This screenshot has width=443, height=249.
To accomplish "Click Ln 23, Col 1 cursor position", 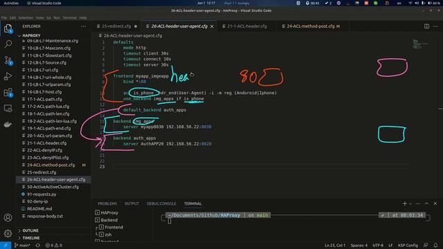I will pyautogui.click(x=335, y=246).
